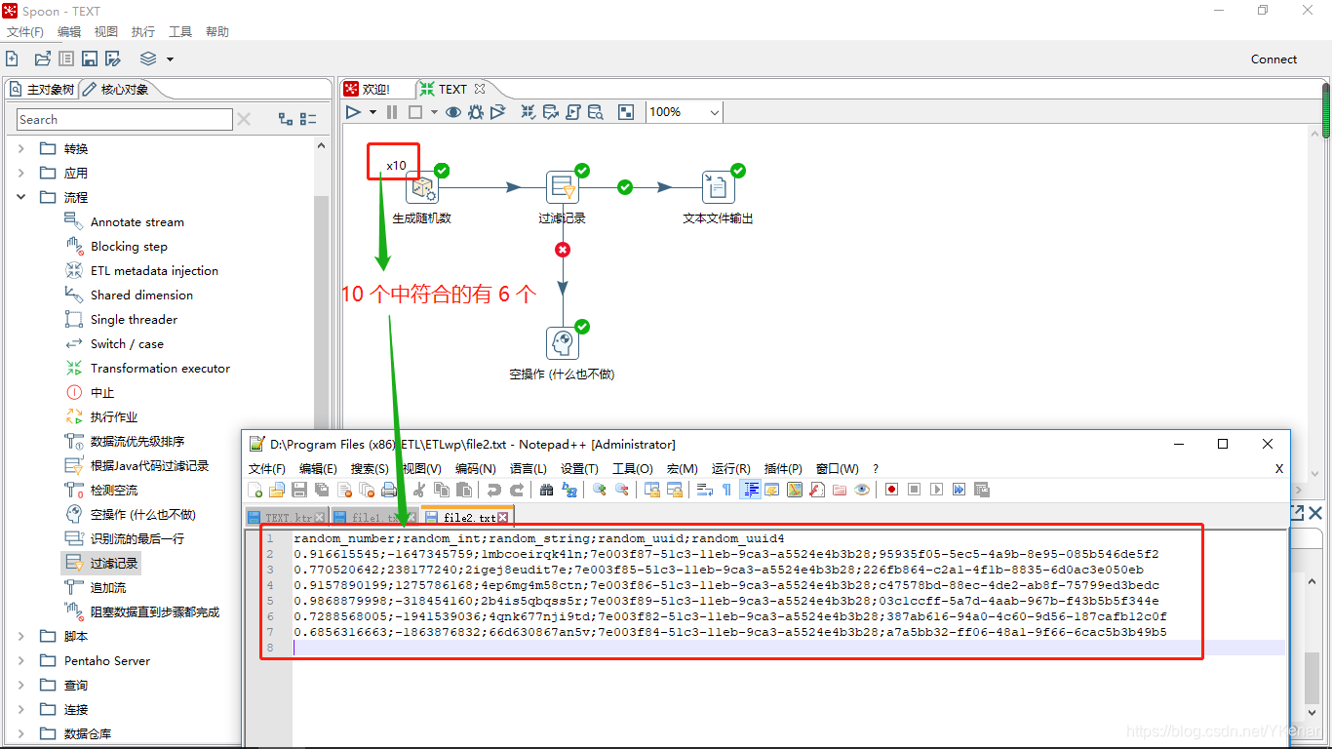Viewport: 1332px width, 749px height.
Task: Click Notepad++ zoom in icon
Action: pyautogui.click(x=599, y=490)
